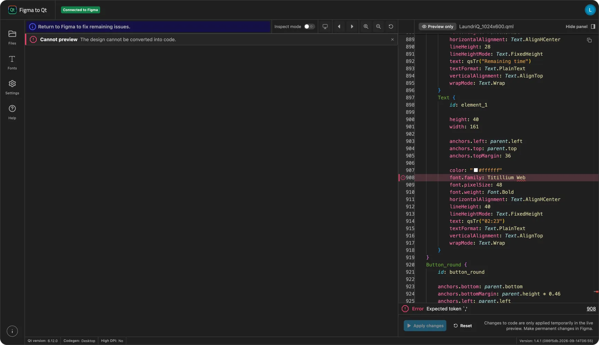Click the error marker on line 908
Image resolution: width=599 pixels, height=345 pixels.
[x=403, y=178]
